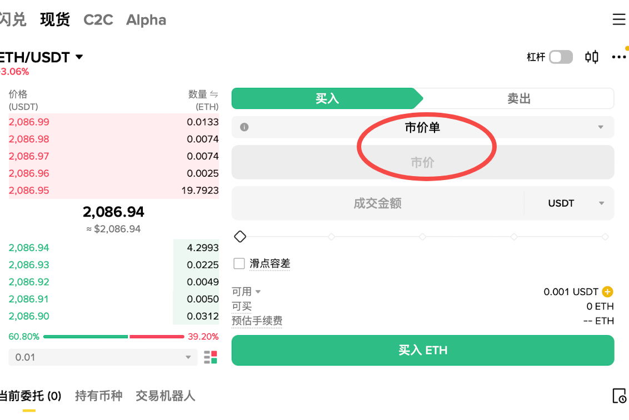The height and width of the screenshot is (420, 629).
Task: Check the 滑点容差 slippage checkbox
Action: point(239,263)
